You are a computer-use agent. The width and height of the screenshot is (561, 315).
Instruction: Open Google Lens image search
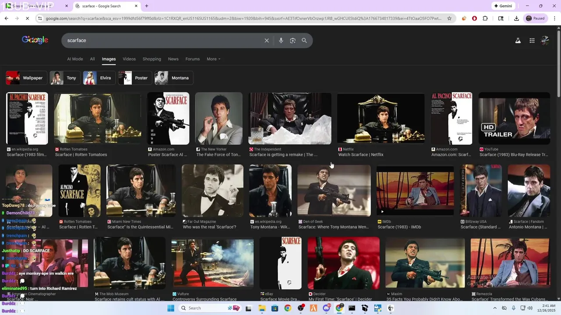pos(293,40)
